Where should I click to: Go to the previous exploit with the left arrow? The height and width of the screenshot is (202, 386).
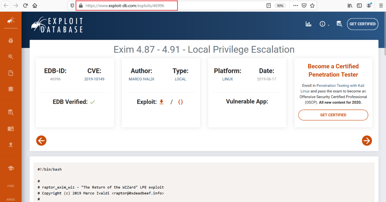click(x=41, y=141)
